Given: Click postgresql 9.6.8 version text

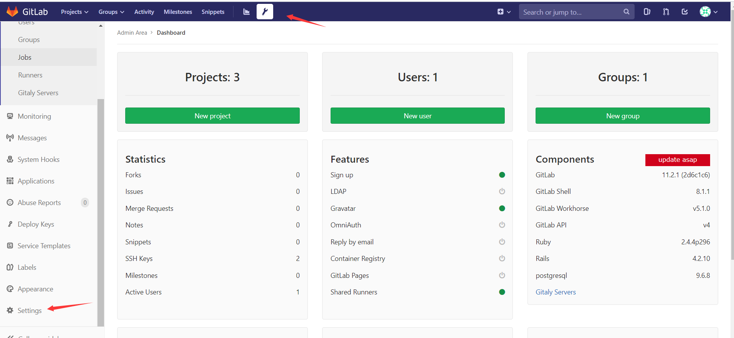Looking at the screenshot, I should coord(703,276).
